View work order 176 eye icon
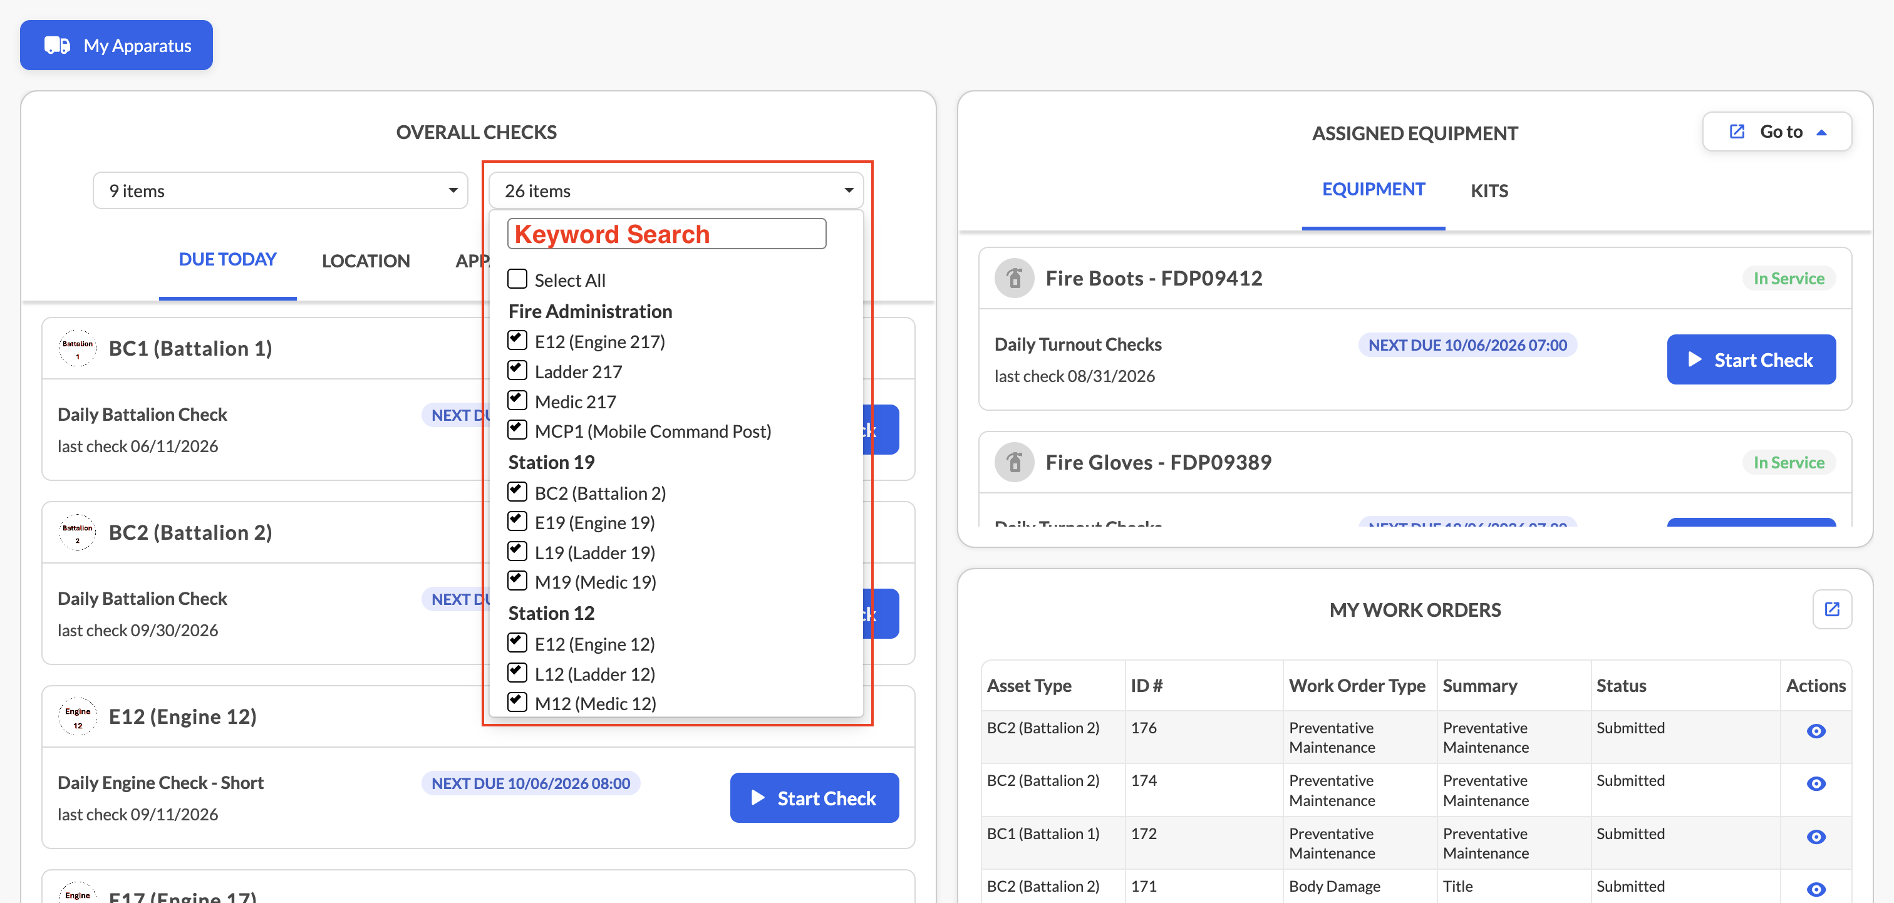1894x903 pixels. tap(1815, 731)
